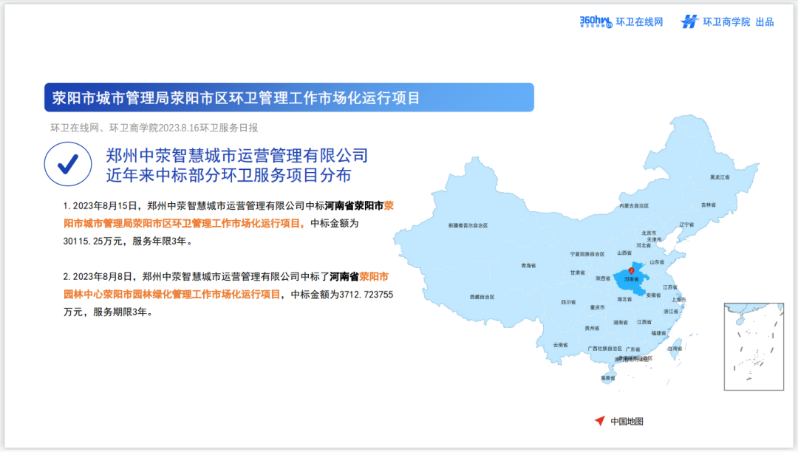
Task: Click the 黑龙江省 label on the map
Action: tap(720, 177)
